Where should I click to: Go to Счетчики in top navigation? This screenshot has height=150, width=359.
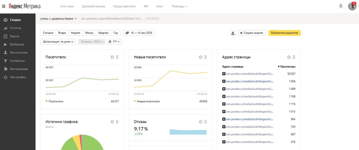point(67,6)
